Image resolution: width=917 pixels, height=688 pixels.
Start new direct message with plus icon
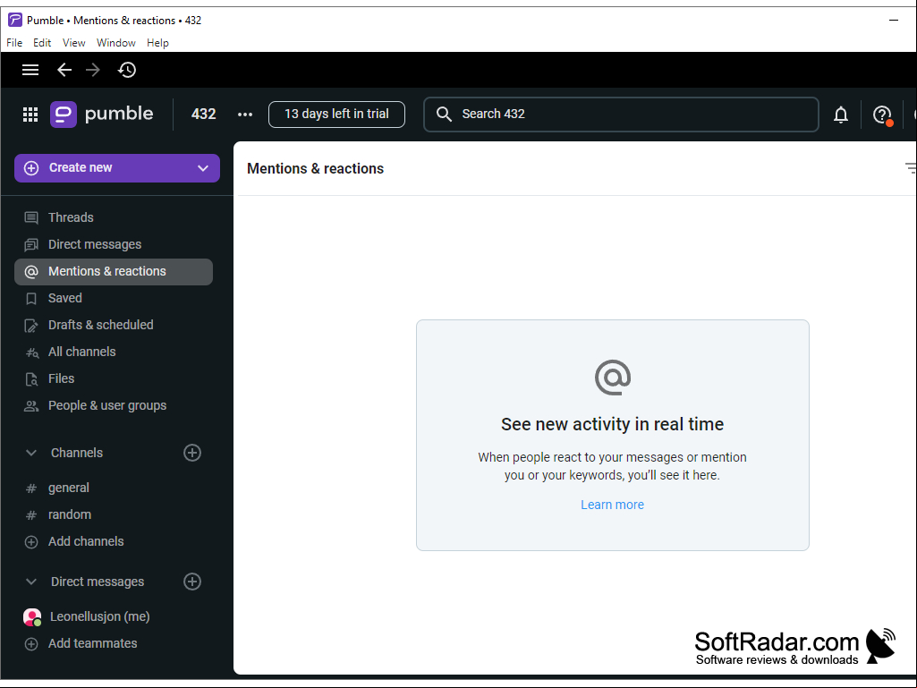(x=192, y=582)
